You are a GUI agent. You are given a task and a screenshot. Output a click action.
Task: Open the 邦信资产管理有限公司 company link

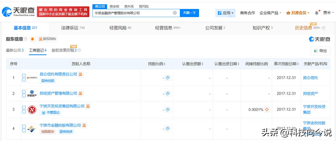coord(58,93)
